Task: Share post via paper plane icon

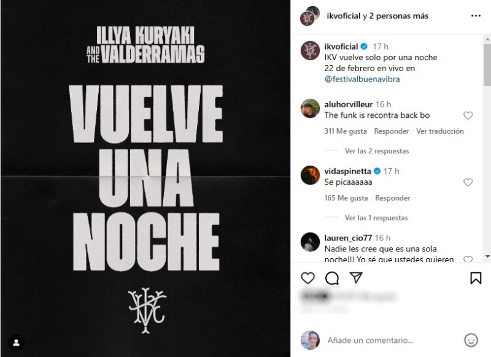Action: 356,277
